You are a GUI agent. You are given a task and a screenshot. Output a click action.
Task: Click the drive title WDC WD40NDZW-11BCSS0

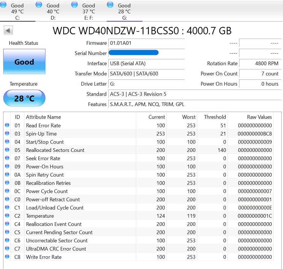pos(116,31)
